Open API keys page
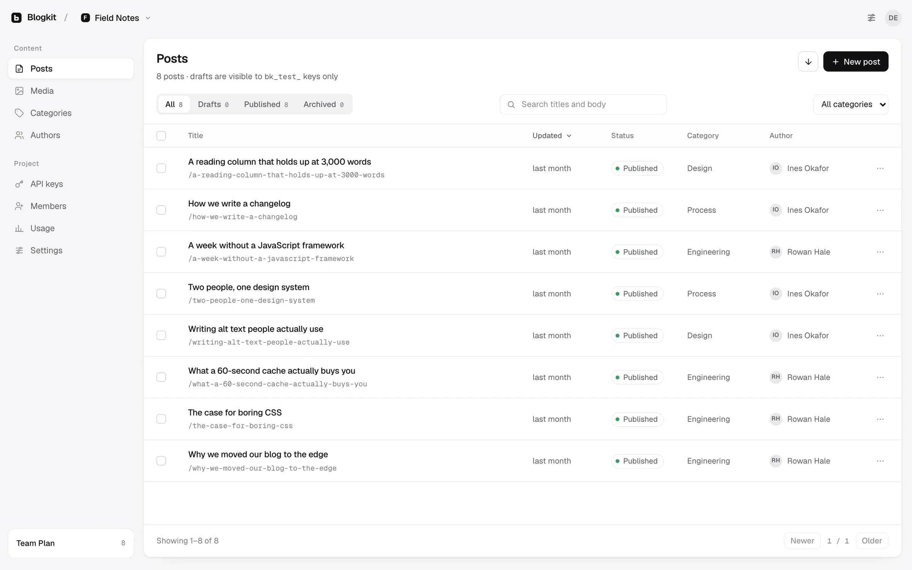Image resolution: width=912 pixels, height=570 pixels. coord(71,184)
